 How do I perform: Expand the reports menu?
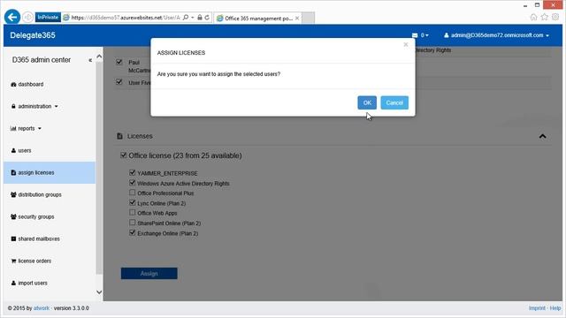(x=29, y=128)
